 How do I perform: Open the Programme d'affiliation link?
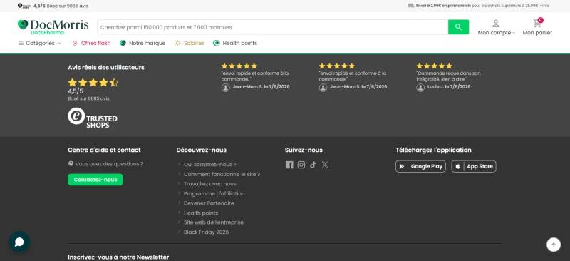click(x=214, y=194)
